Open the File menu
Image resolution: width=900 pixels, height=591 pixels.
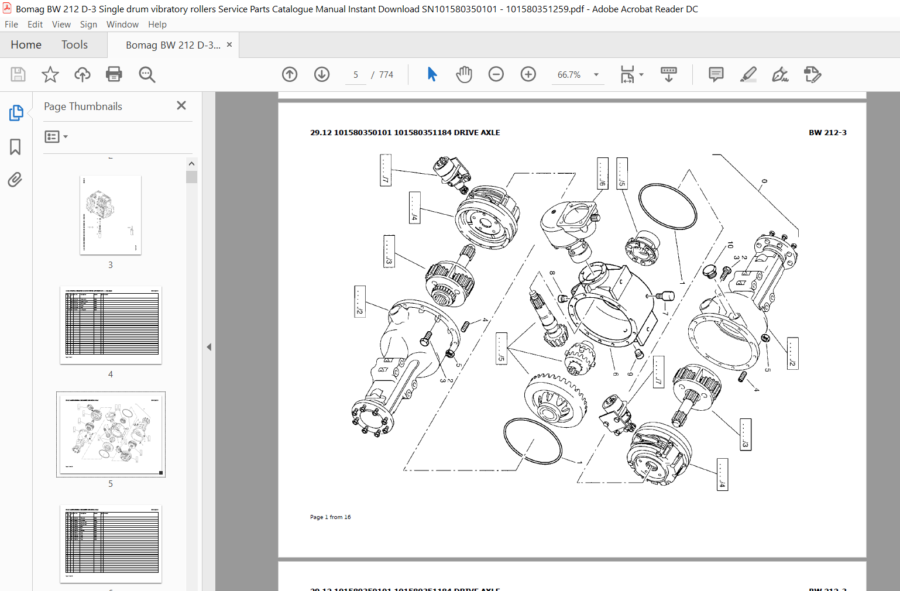point(11,25)
